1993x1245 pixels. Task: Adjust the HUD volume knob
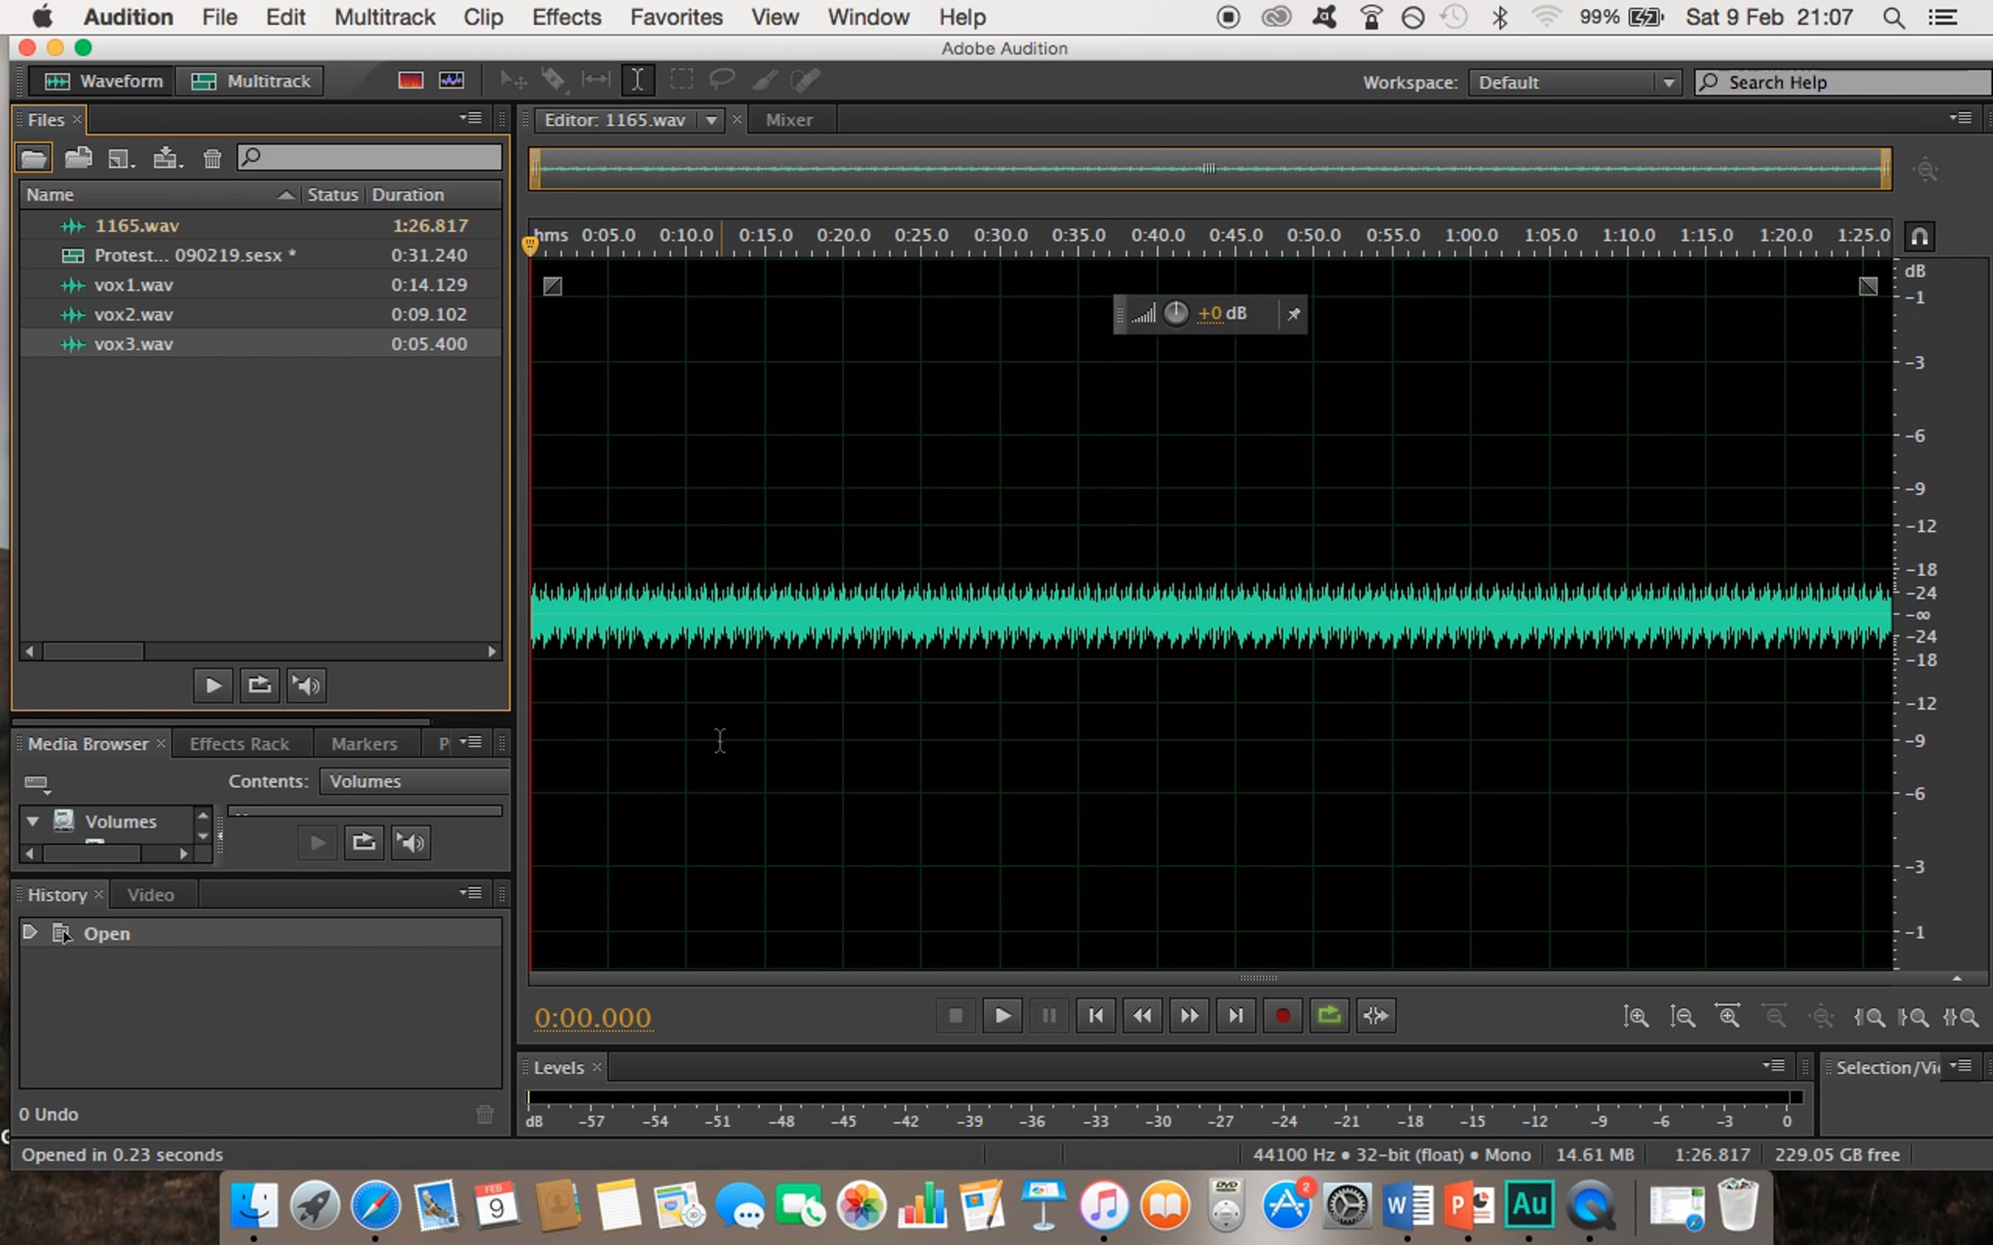click(x=1176, y=314)
